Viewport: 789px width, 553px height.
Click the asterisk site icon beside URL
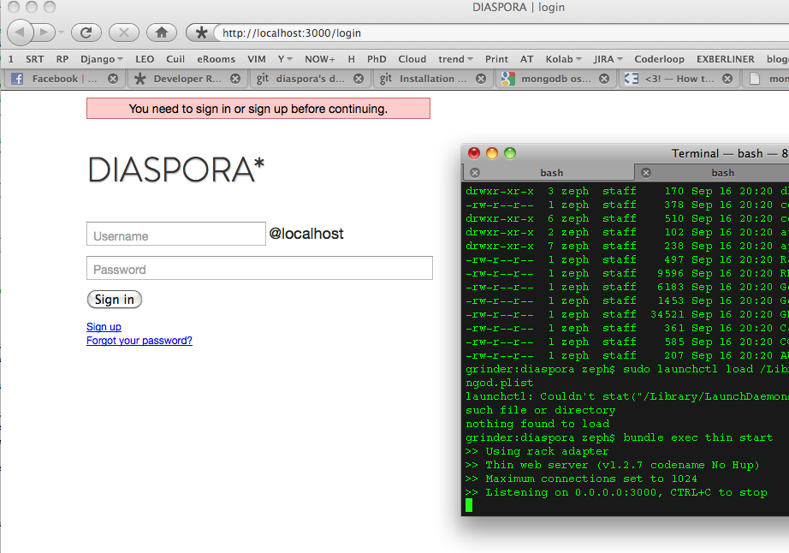pos(201,33)
